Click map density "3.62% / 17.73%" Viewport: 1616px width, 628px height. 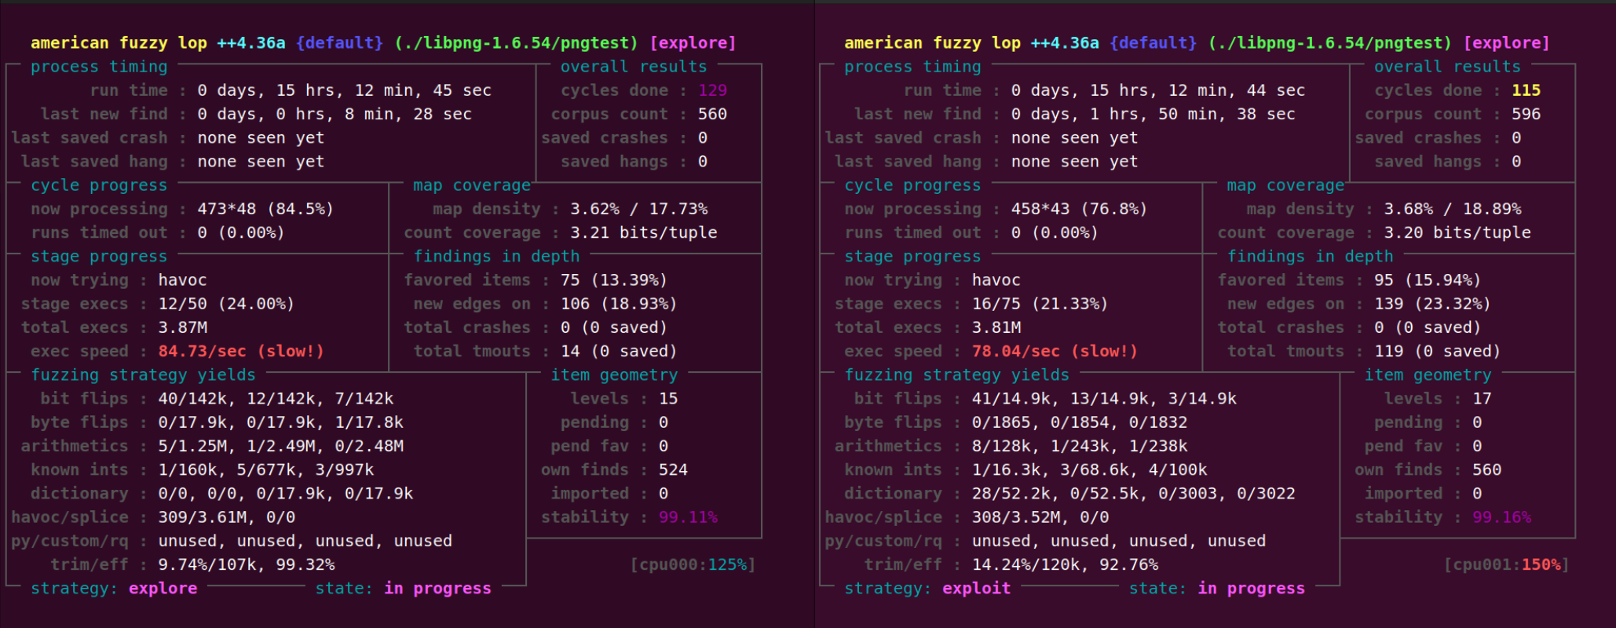639,209
